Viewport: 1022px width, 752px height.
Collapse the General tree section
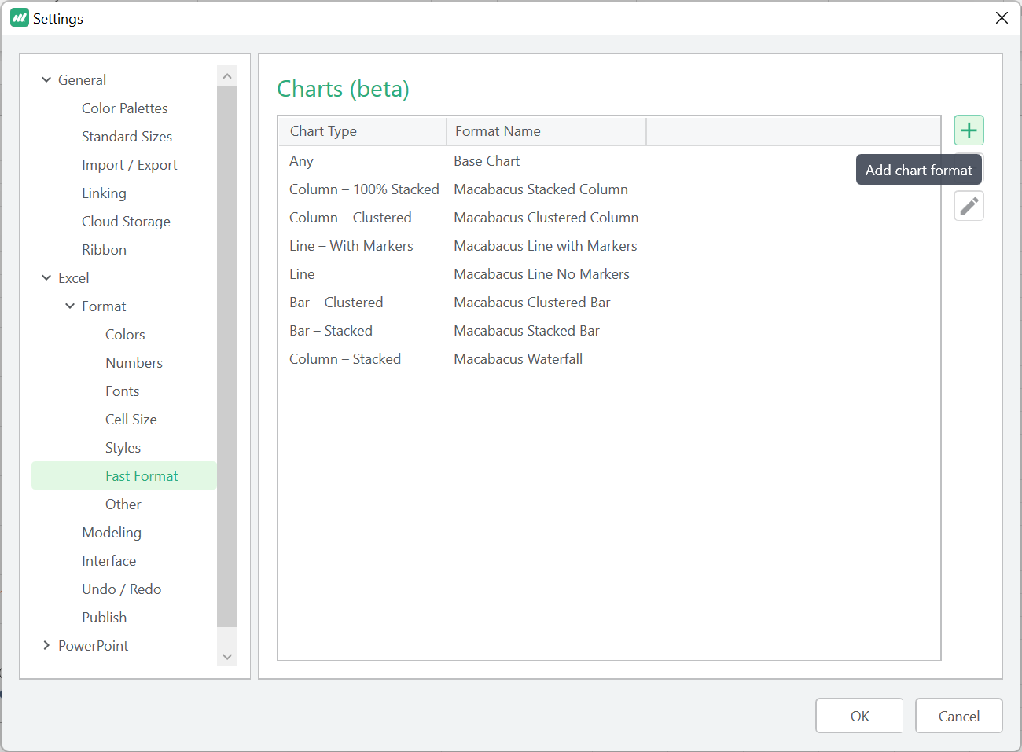point(46,80)
